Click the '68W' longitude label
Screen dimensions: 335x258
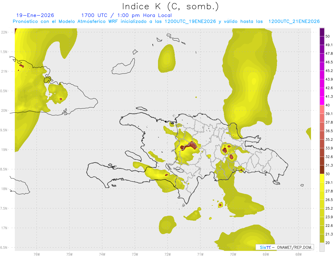click(x=298, y=254)
